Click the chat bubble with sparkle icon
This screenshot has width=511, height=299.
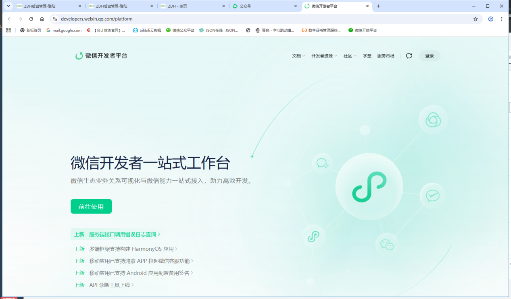pos(322,163)
